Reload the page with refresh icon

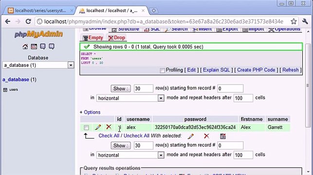click(28, 21)
